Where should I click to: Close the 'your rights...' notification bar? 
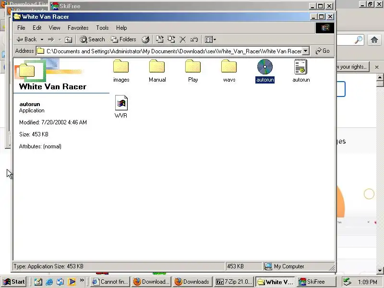[377, 67]
